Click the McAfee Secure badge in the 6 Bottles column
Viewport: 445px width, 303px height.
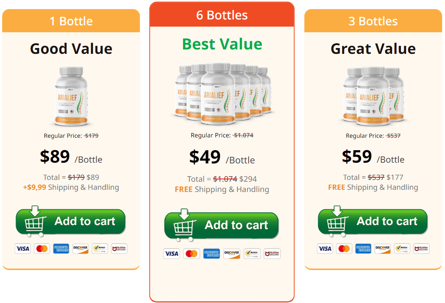pyautogui.click(x=272, y=254)
